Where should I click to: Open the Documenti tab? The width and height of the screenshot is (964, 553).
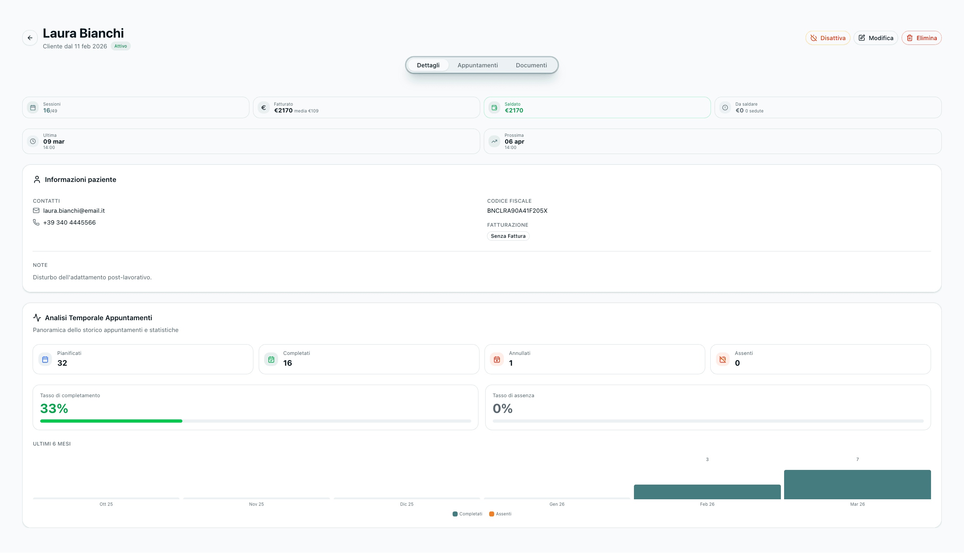(531, 65)
